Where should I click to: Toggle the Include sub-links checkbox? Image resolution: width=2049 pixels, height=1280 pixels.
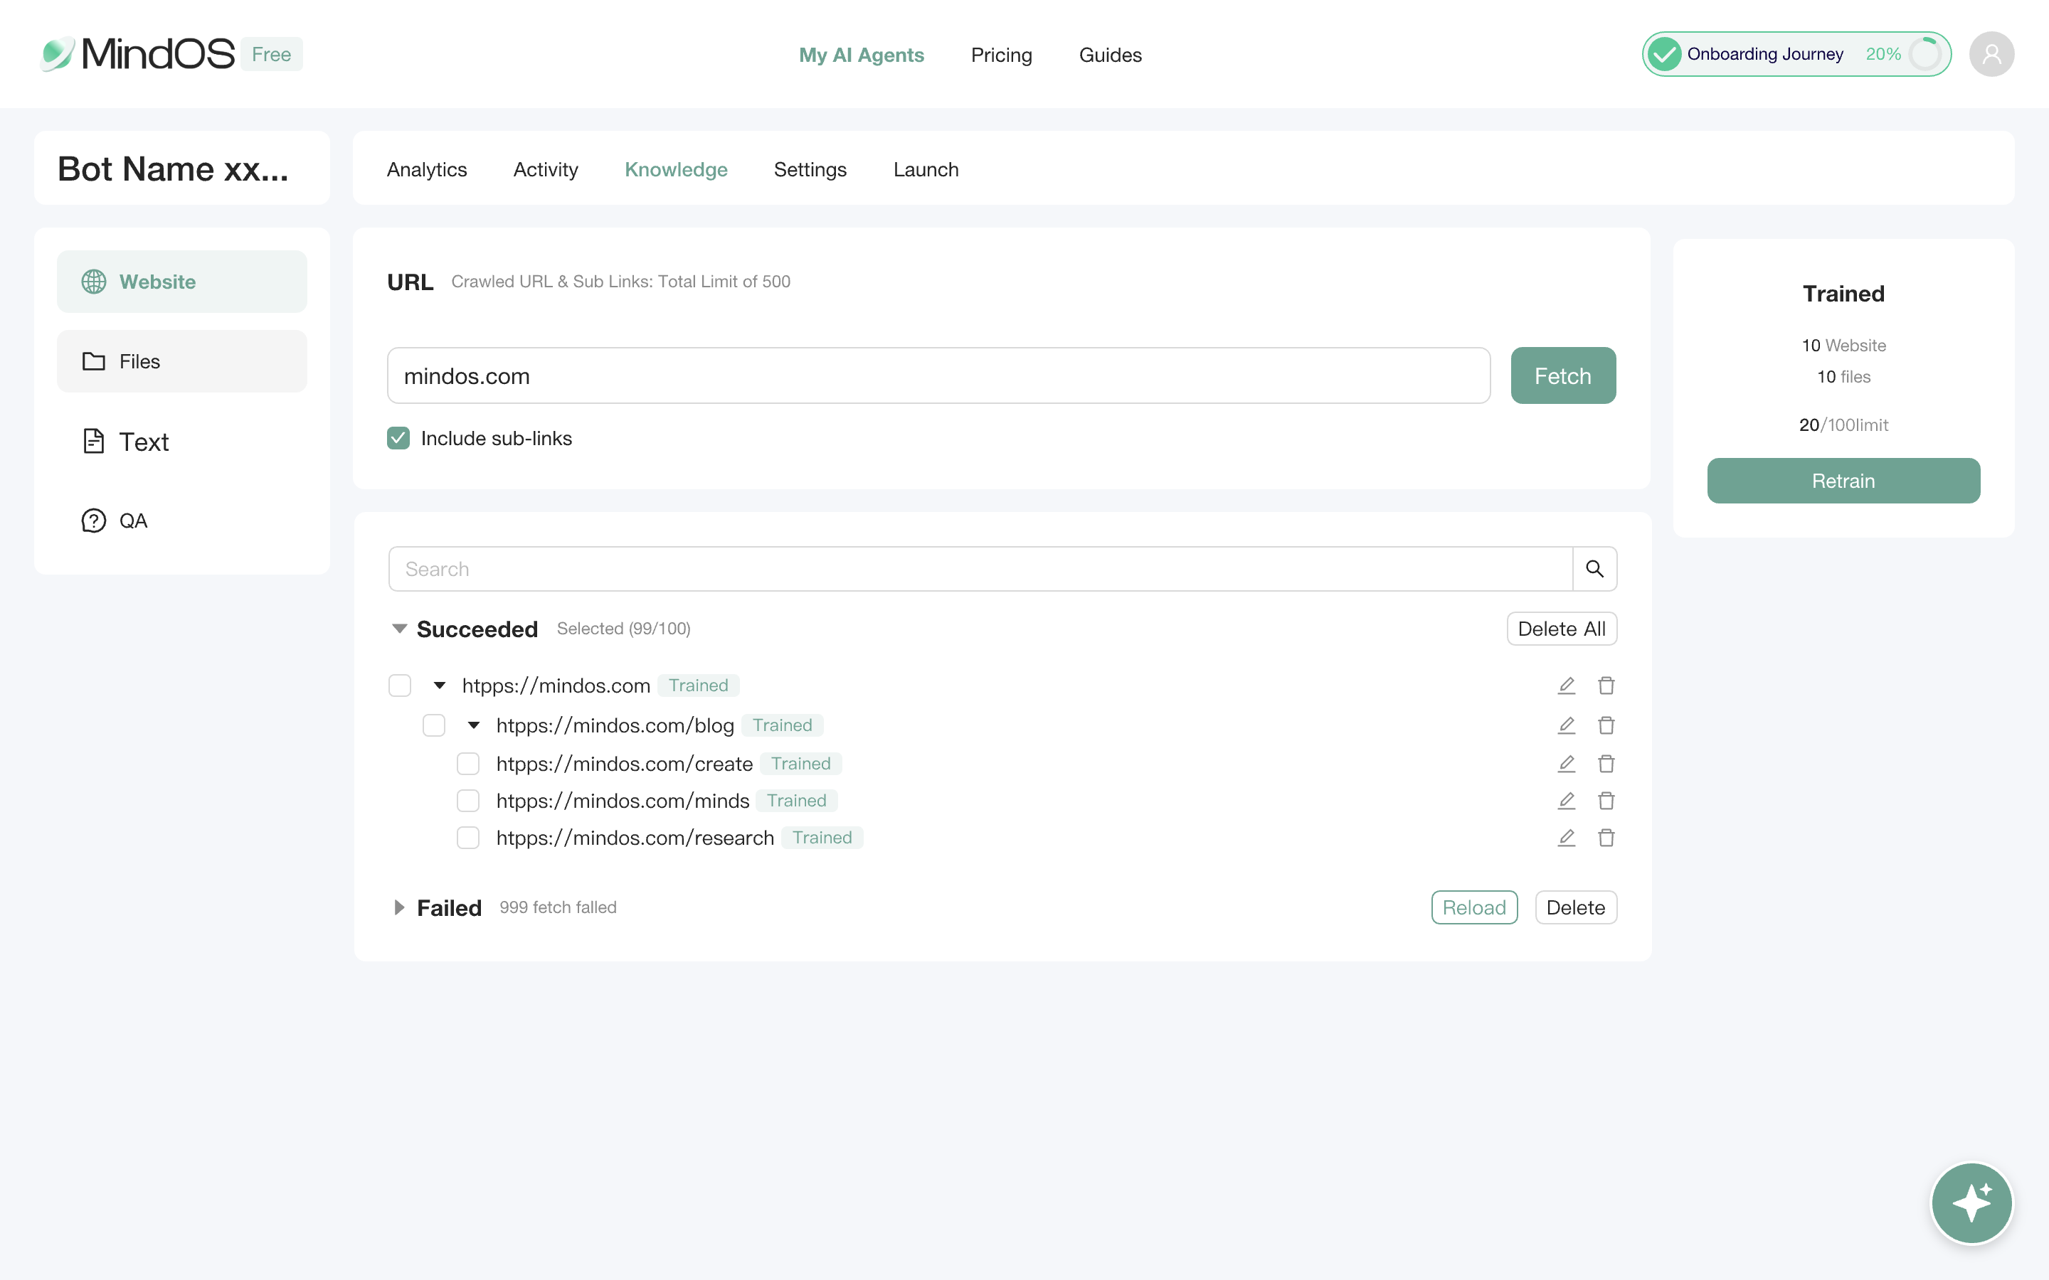(399, 437)
